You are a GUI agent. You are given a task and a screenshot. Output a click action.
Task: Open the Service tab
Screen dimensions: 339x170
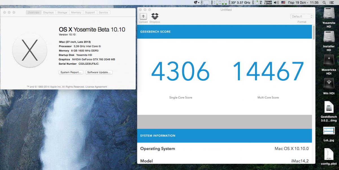click(103, 12)
